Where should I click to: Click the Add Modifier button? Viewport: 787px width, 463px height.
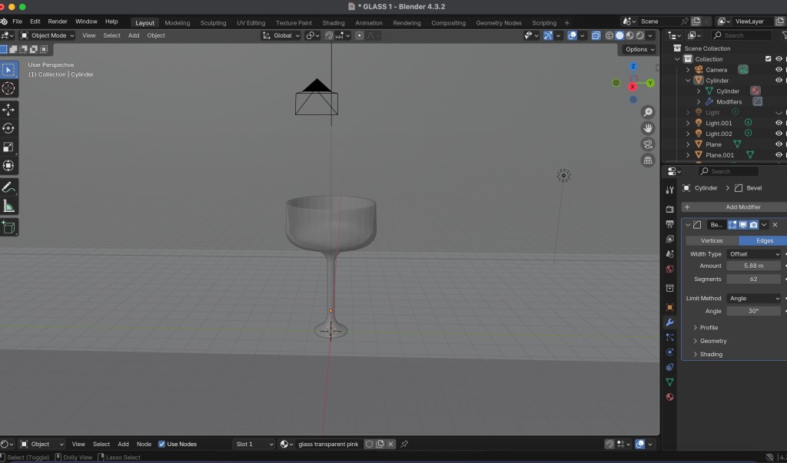(733, 207)
